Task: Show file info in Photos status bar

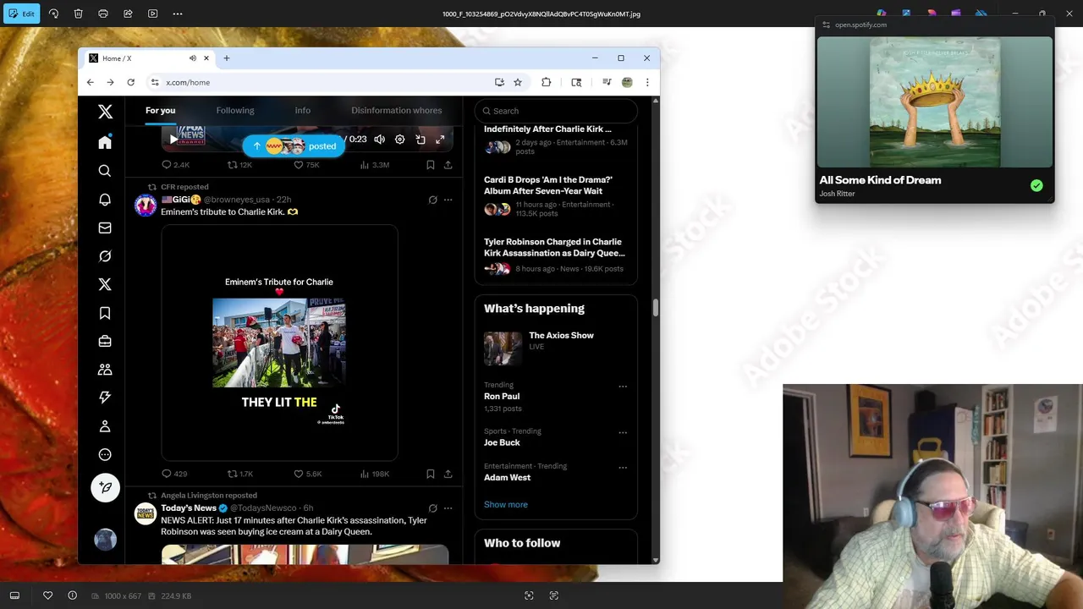Action: click(x=72, y=595)
